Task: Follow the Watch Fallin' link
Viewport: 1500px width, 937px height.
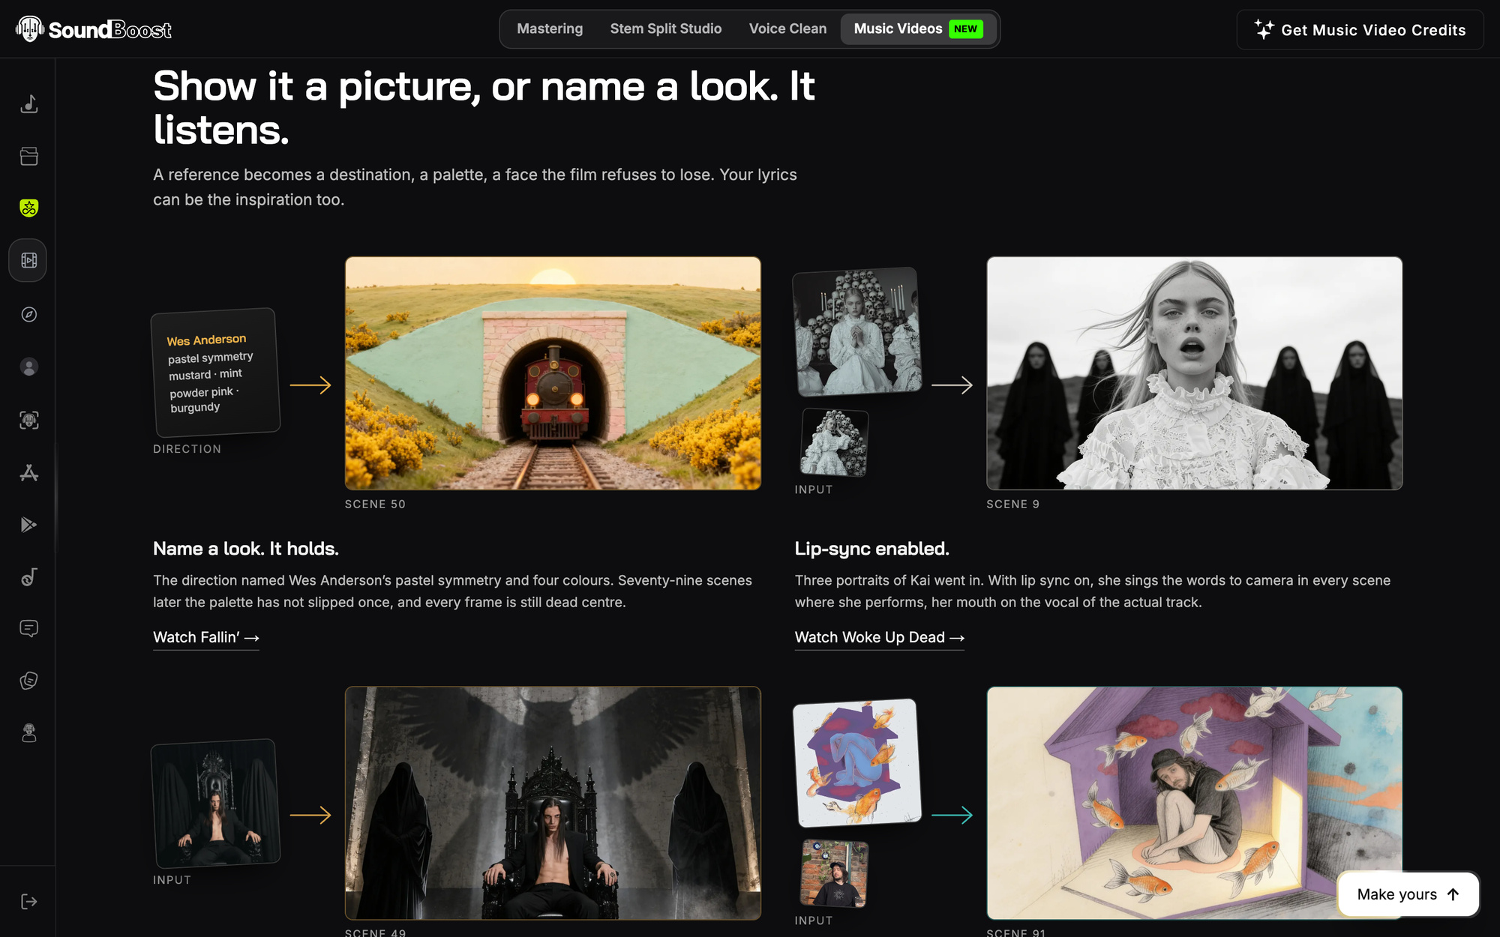Action: [x=206, y=637]
